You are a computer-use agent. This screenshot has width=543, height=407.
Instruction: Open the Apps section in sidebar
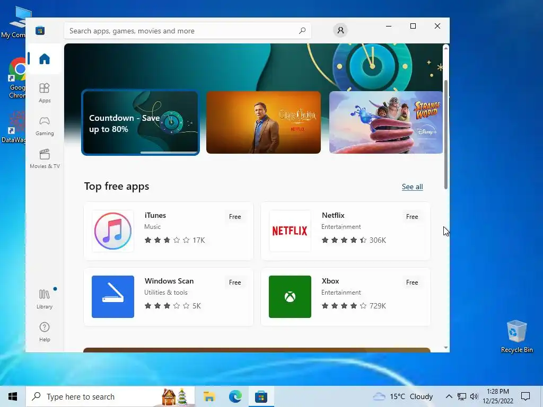point(45,93)
